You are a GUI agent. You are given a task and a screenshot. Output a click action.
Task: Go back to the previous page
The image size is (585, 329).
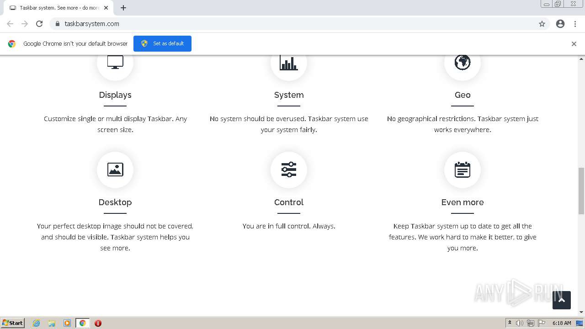10,24
